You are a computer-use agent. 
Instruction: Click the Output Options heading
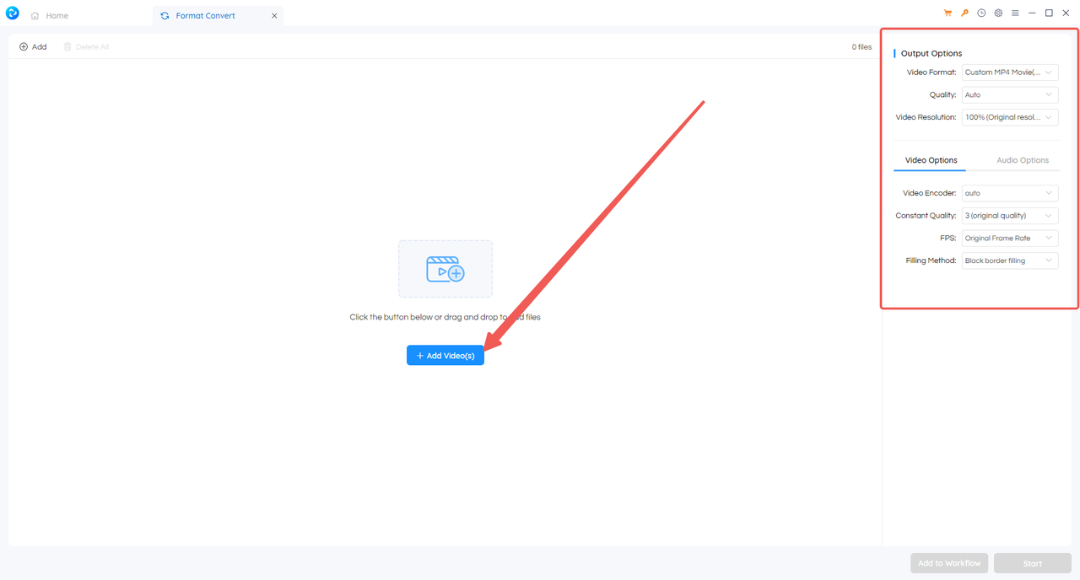[x=931, y=53]
